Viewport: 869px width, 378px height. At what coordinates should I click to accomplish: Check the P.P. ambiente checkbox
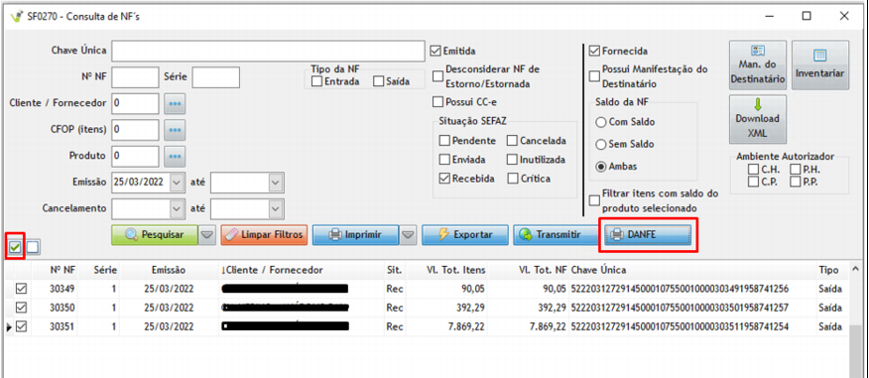pos(795,182)
